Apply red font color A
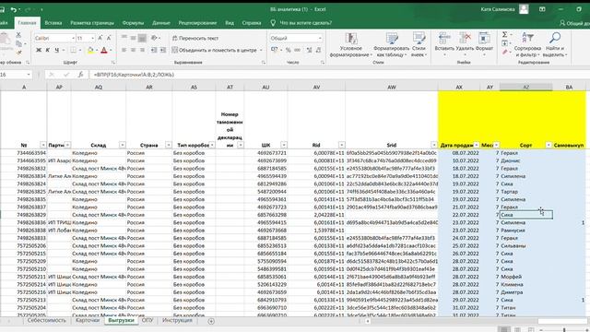Screen dimensions: 590x332 [104, 50]
